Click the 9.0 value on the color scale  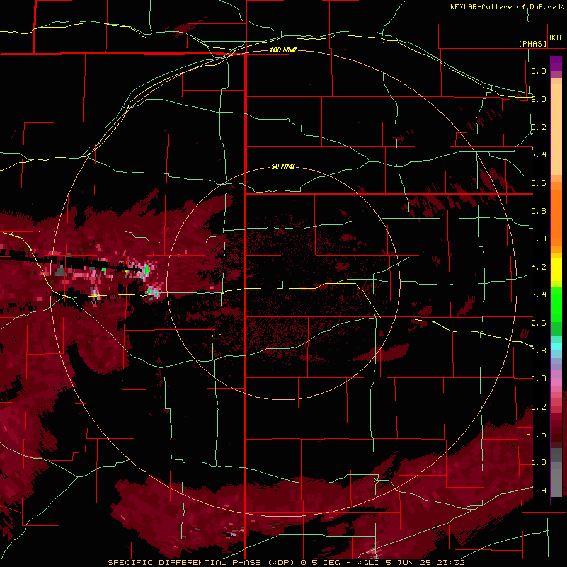point(539,99)
